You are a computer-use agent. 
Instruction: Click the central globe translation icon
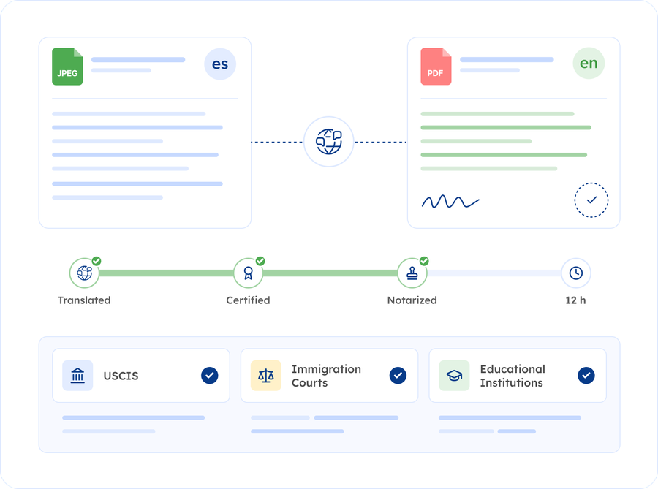click(x=328, y=142)
